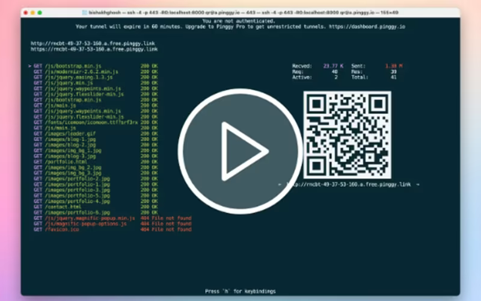Image resolution: width=481 pixels, height=301 pixels.
Task: Click the "Press 'h' for keybindings" hint
Action: [x=240, y=291]
